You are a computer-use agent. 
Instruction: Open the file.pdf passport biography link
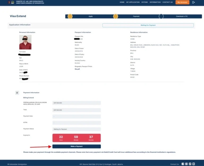click(x=77, y=69)
